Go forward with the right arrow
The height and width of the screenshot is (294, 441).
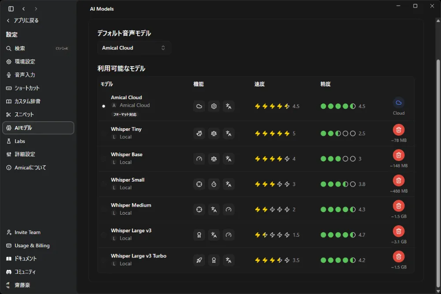[36, 9]
